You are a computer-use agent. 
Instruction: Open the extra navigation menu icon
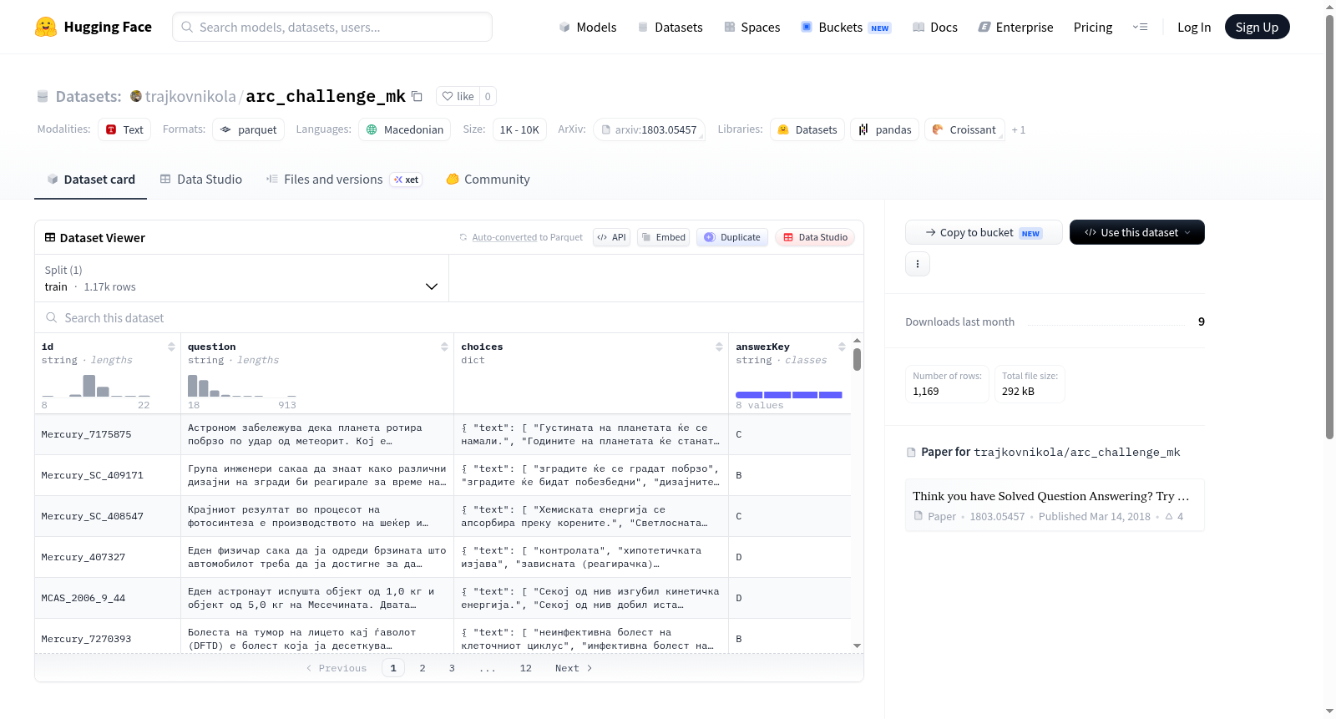(x=1140, y=27)
